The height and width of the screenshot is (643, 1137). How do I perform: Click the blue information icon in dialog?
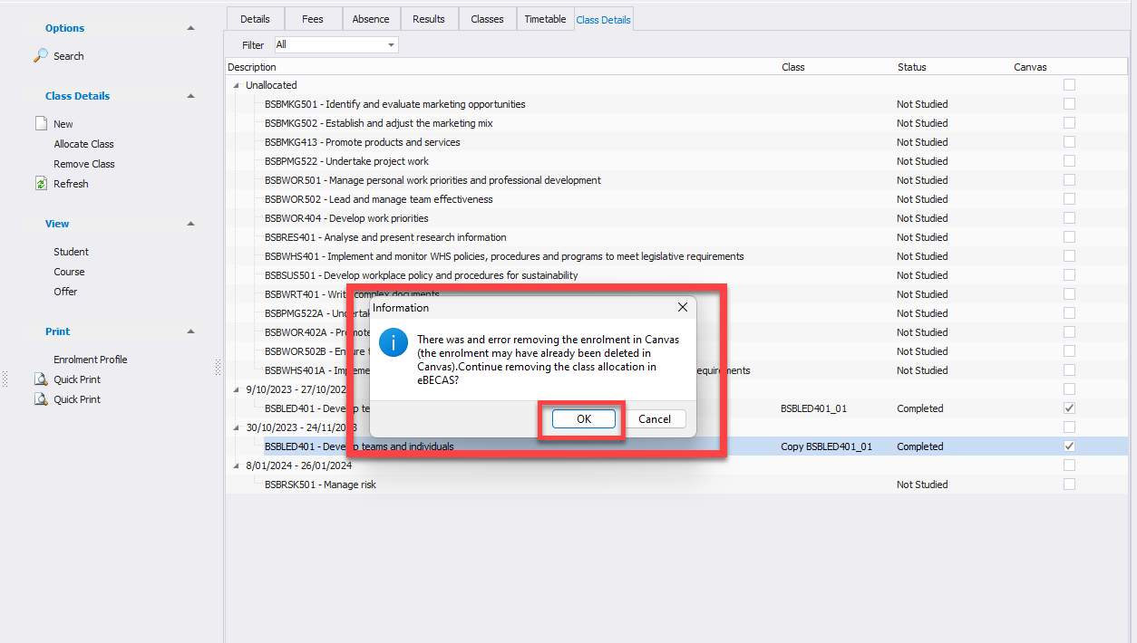(x=394, y=343)
